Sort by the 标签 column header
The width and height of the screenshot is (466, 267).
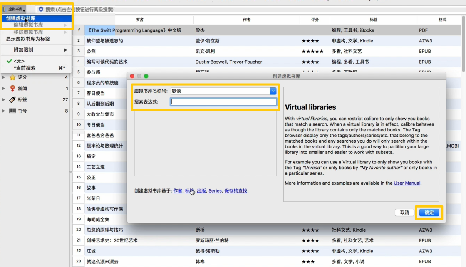pos(373,20)
